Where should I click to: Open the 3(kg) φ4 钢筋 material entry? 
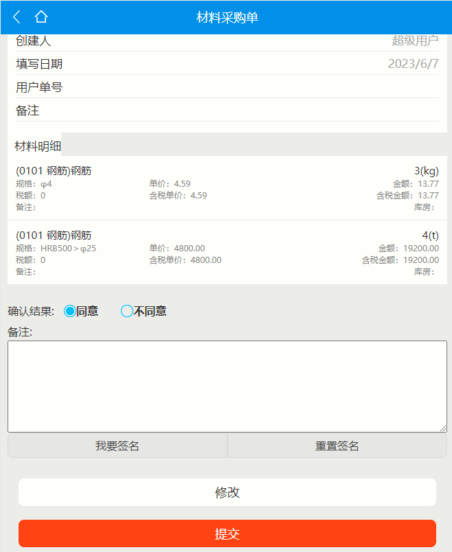227,188
